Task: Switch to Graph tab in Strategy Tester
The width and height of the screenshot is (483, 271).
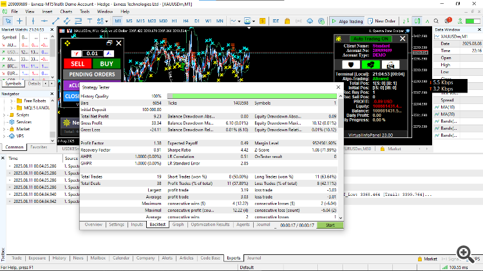Action: tap(178, 225)
